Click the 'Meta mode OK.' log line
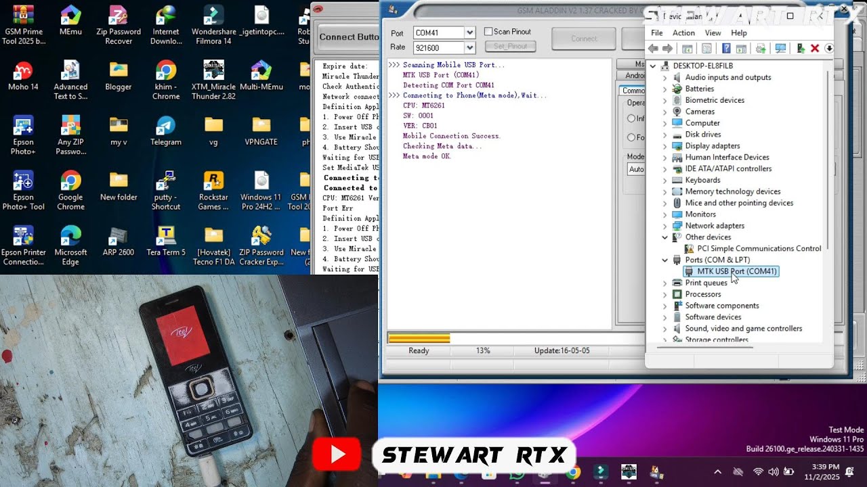The width and height of the screenshot is (867, 487). [x=427, y=156]
